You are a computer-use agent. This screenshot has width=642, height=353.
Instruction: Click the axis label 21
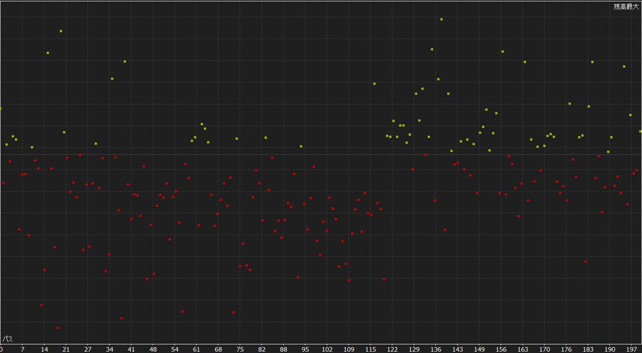click(x=66, y=349)
